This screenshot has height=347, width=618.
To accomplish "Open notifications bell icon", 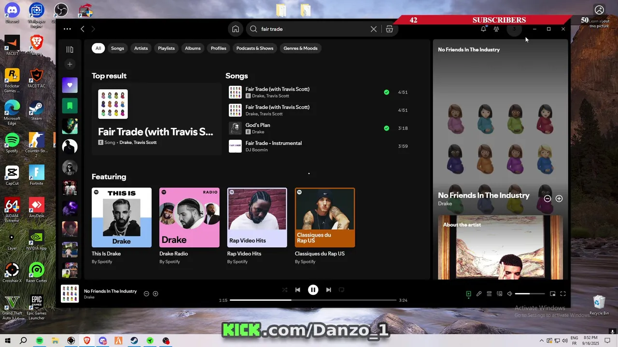I will click(483, 29).
